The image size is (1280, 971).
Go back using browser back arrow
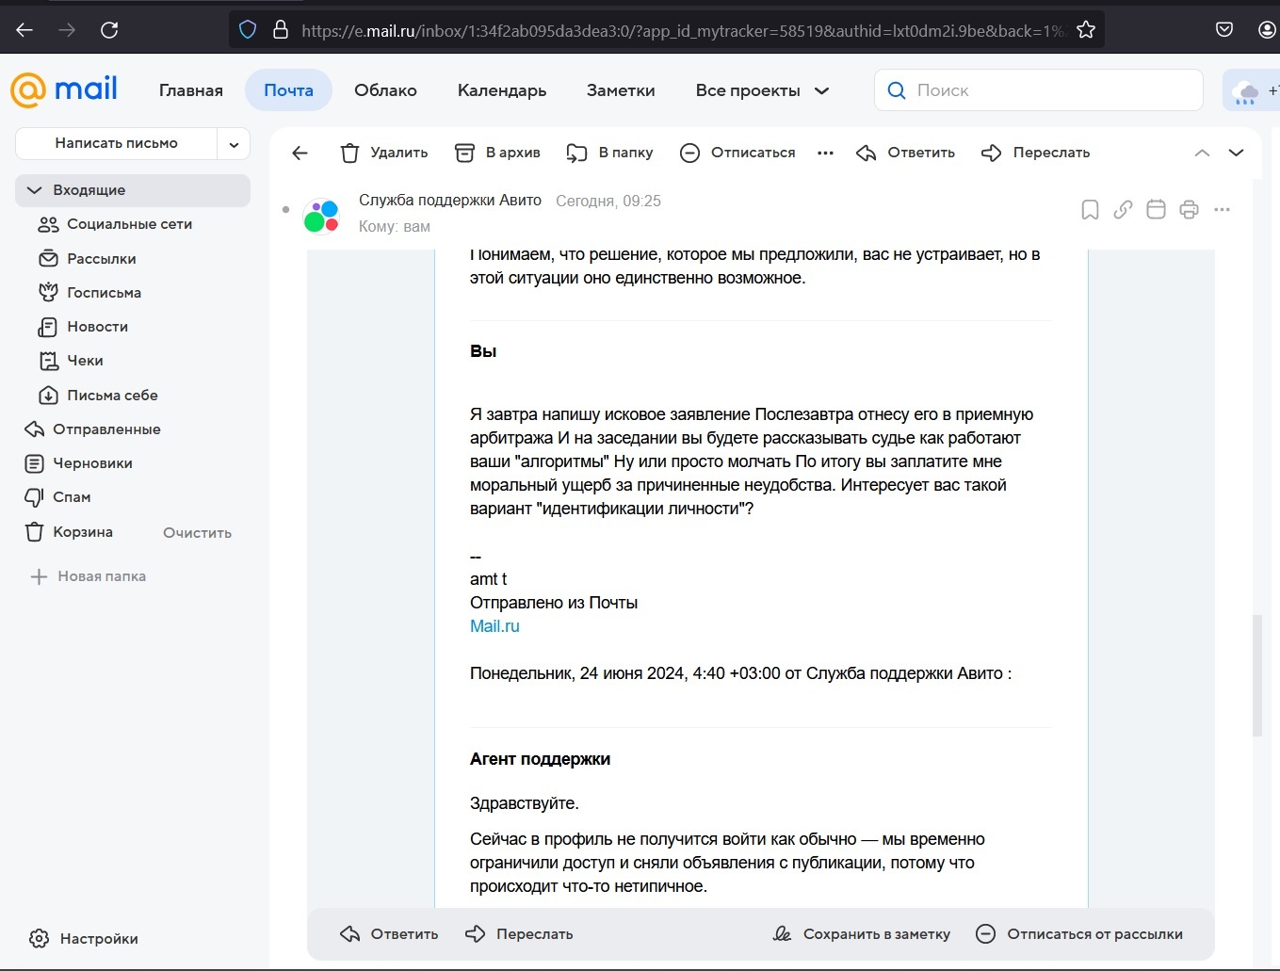coord(24,30)
